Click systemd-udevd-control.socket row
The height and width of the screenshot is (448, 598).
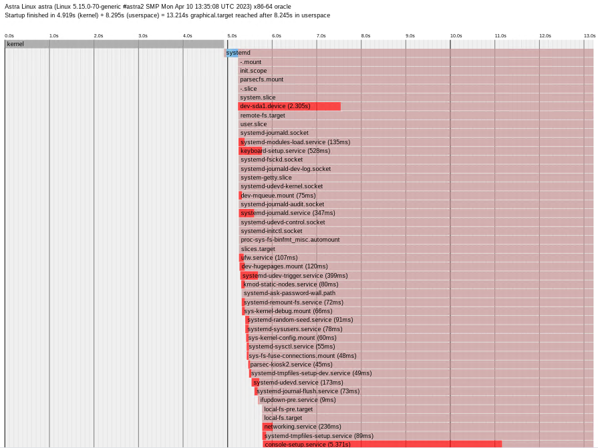(x=283, y=222)
